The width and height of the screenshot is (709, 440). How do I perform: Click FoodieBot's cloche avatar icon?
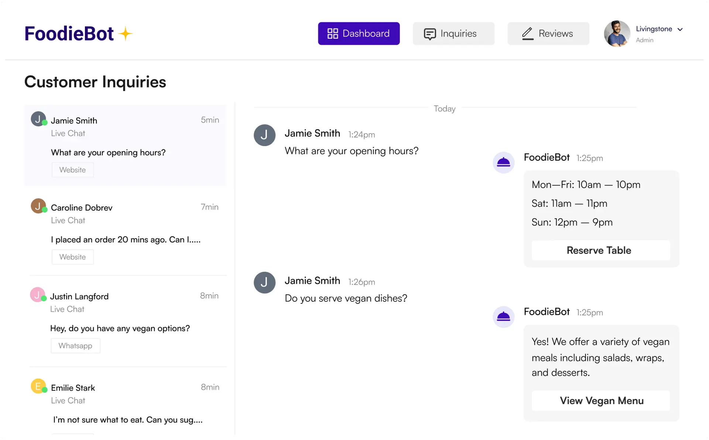(503, 162)
